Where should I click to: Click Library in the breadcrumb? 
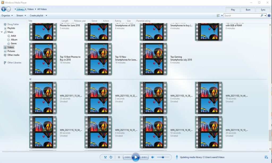click(20, 9)
